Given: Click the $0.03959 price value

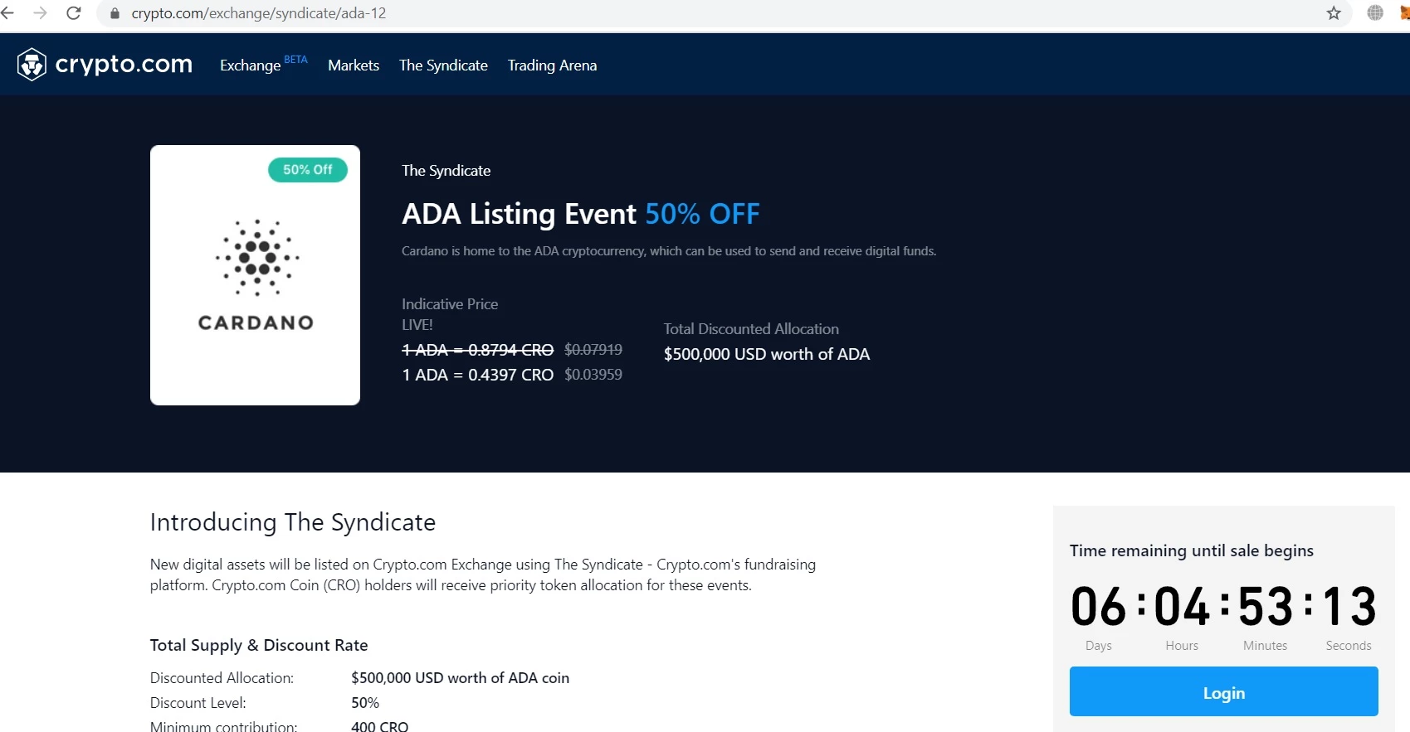Looking at the screenshot, I should (593, 375).
